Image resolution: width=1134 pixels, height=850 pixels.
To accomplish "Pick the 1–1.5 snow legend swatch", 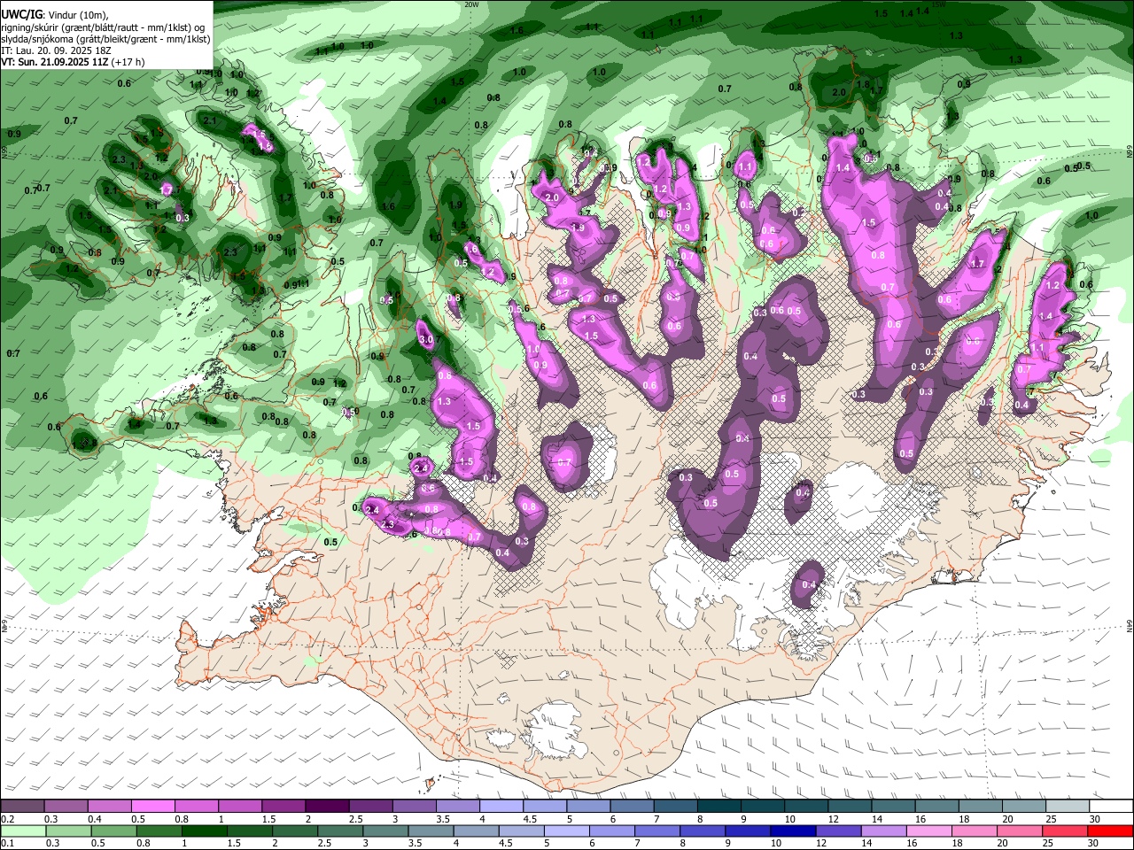I will [240, 807].
